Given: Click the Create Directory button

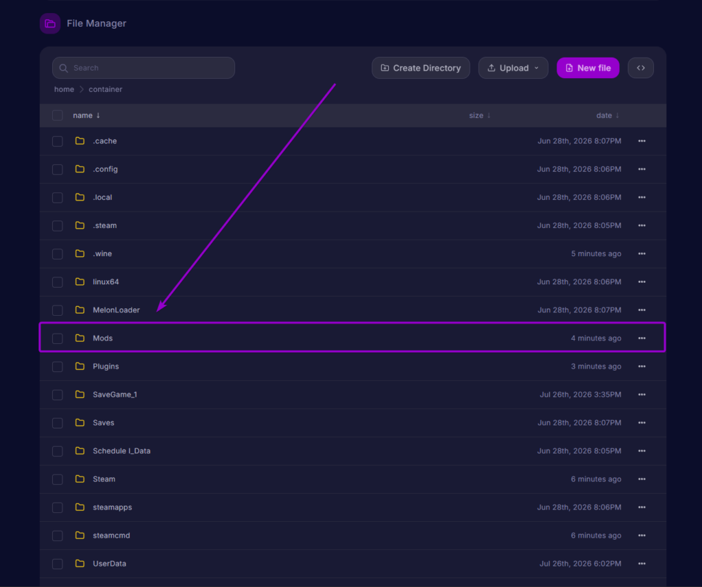Looking at the screenshot, I should [421, 68].
